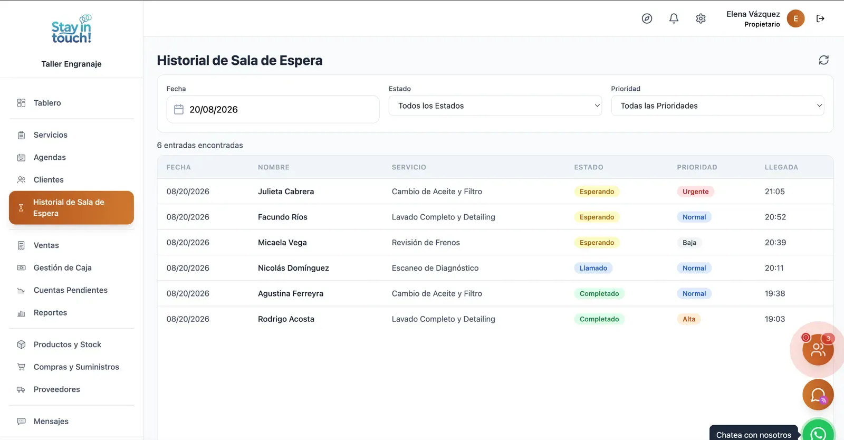The width and height of the screenshot is (844, 440).
Task: Open settings gear icon
Action: (701, 18)
